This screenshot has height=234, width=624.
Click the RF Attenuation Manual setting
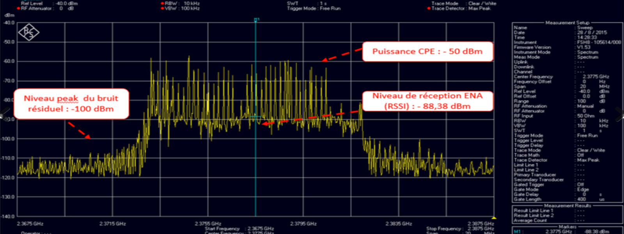585,106
